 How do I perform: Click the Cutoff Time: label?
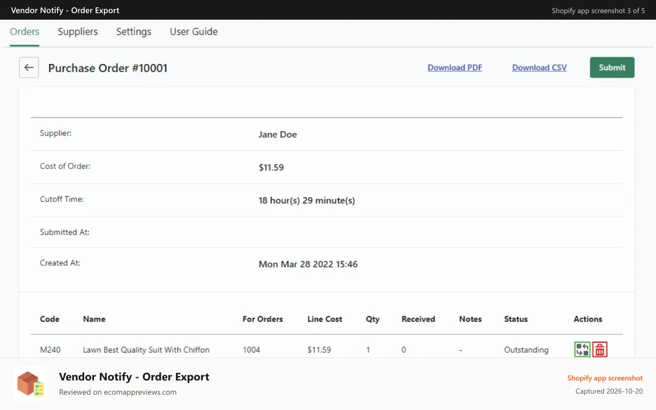(62, 199)
